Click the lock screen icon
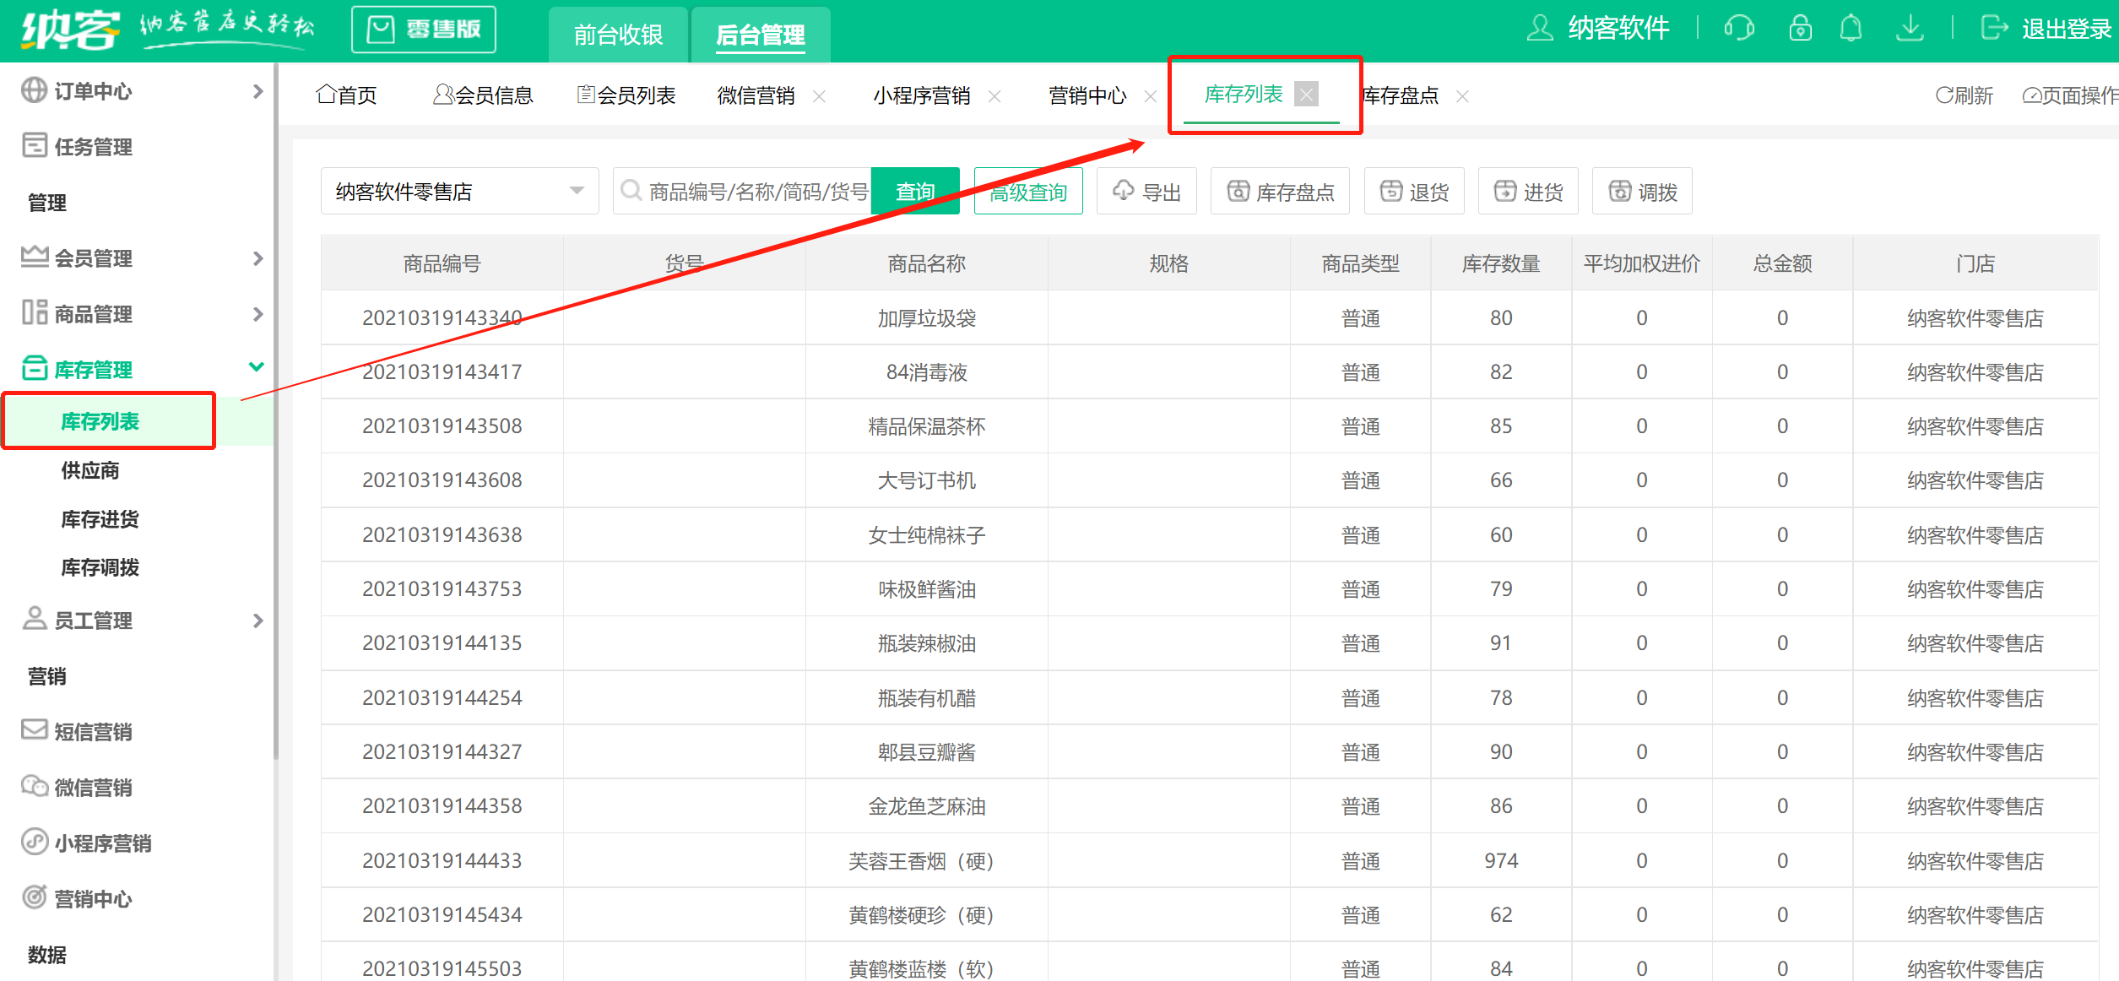Screen dimensions: 2119x981 (x=1800, y=28)
